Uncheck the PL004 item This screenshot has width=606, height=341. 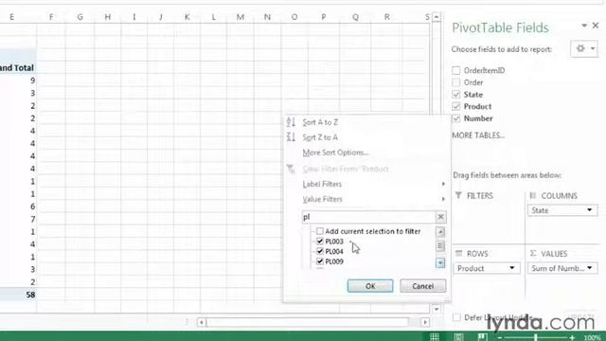[320, 251]
